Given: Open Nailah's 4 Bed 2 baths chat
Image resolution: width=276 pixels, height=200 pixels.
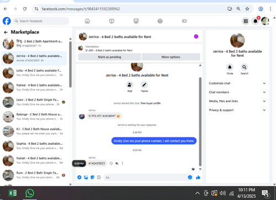Looking at the screenshot, I should point(34,160).
